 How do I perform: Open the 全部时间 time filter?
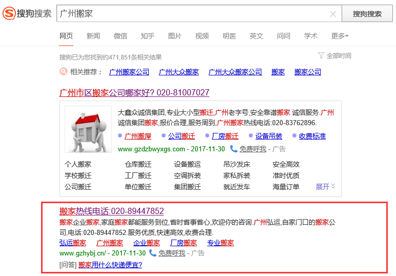point(339,55)
